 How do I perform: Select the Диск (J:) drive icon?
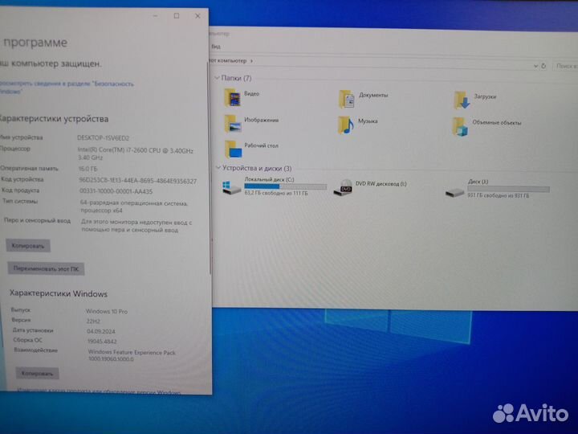pos(454,190)
